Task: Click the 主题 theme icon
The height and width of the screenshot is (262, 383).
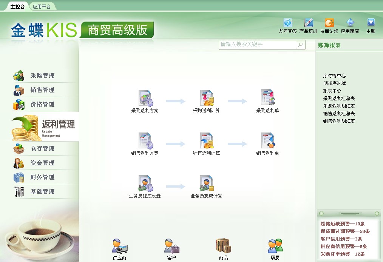Action: point(371,23)
